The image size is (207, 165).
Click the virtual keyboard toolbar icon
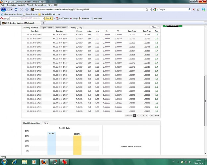tap(198, 9)
